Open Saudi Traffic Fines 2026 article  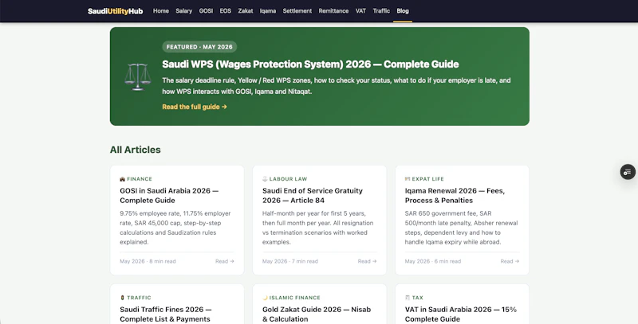[166, 314]
